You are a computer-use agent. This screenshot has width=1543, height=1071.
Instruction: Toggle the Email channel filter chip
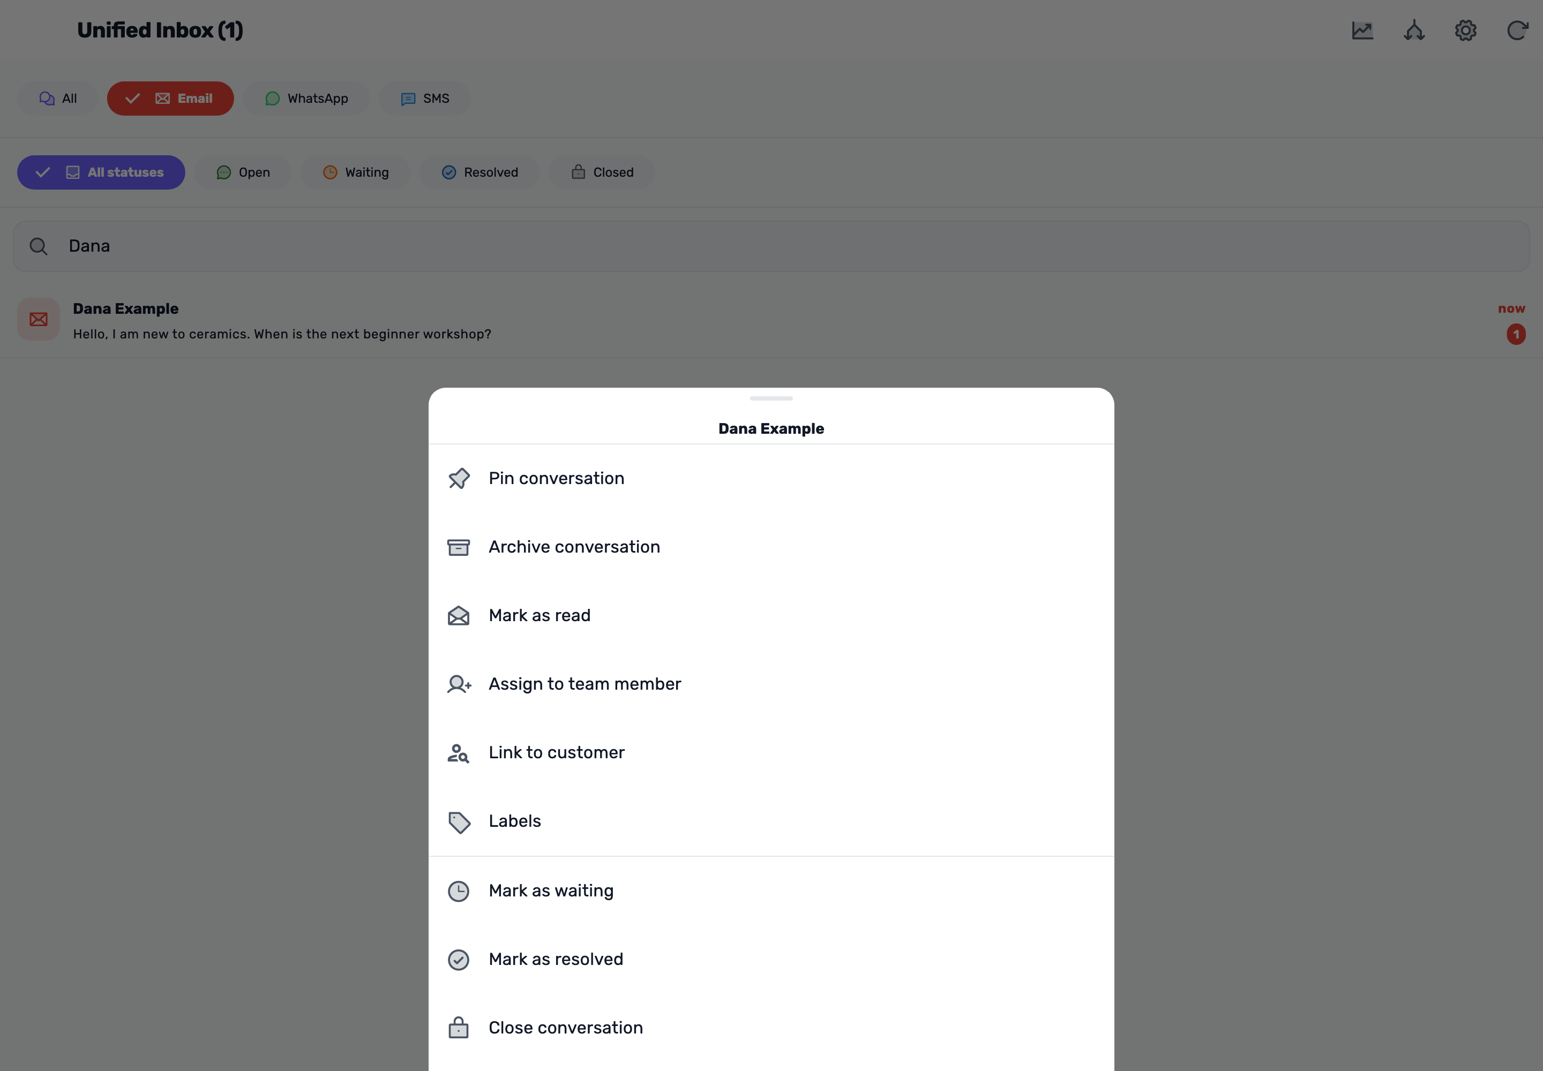(170, 99)
